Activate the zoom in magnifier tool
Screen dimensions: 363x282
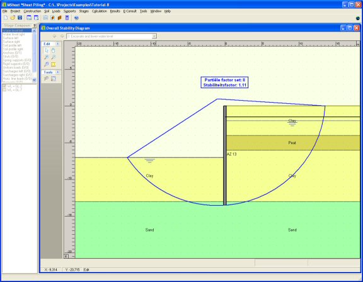click(x=47, y=57)
